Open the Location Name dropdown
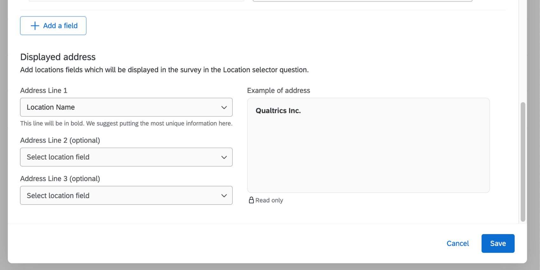 pyautogui.click(x=126, y=107)
